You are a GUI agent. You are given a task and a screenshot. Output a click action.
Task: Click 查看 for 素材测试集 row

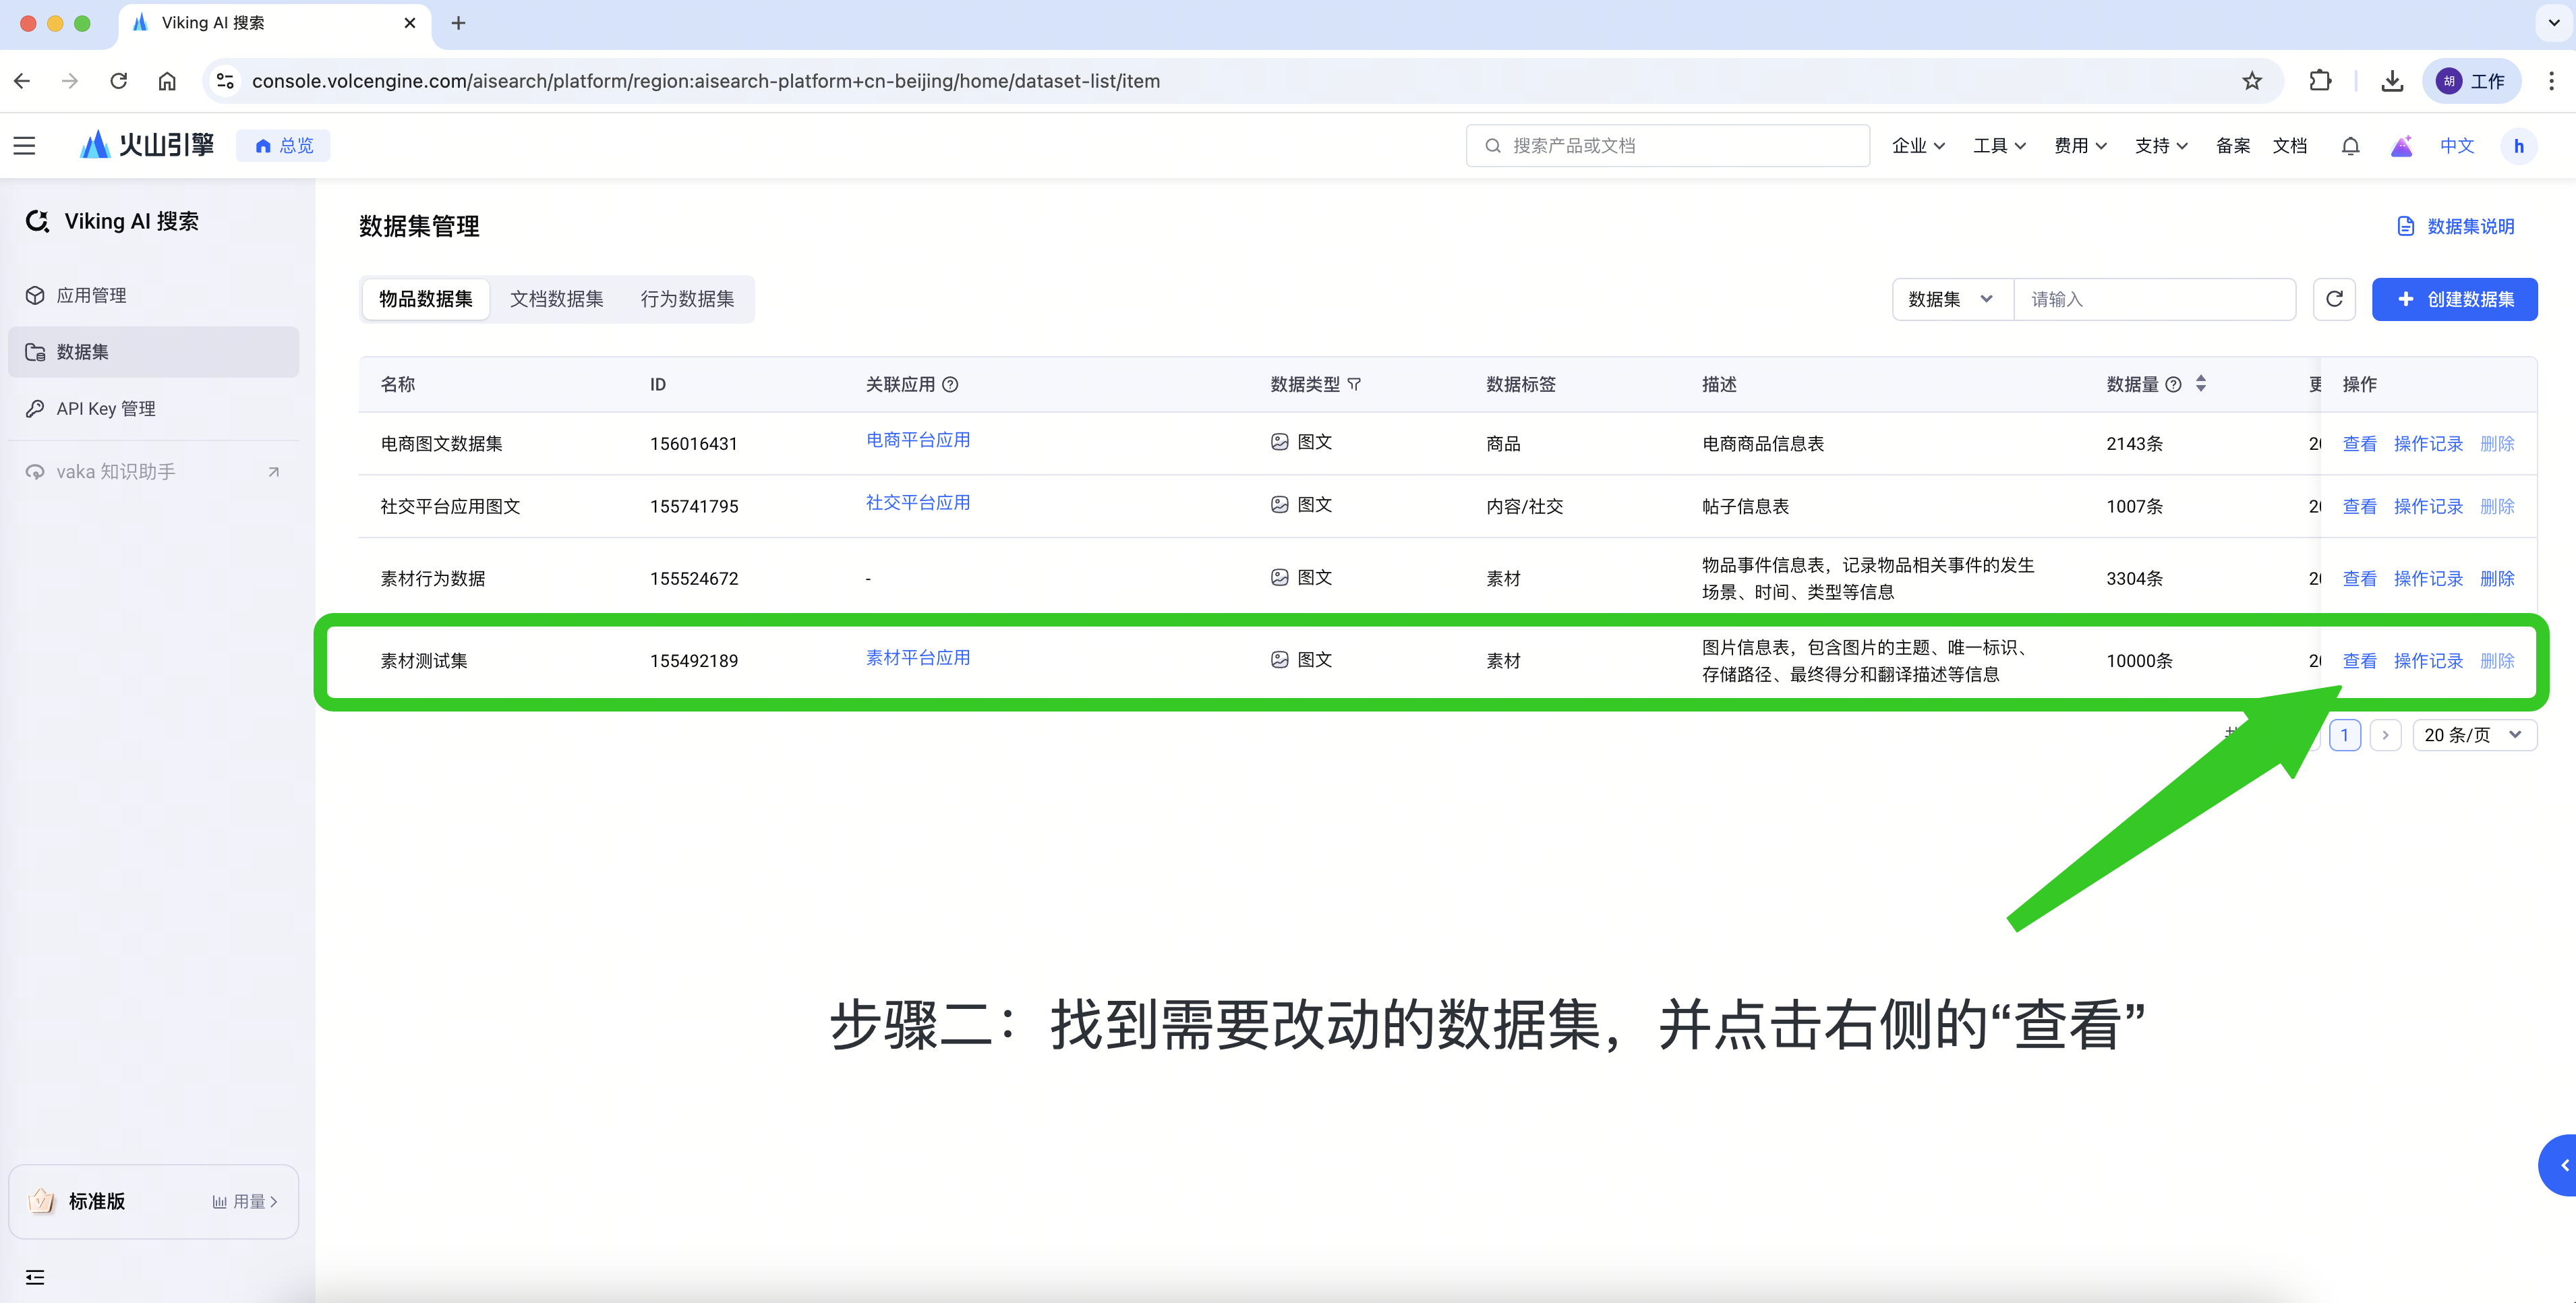click(x=2359, y=661)
